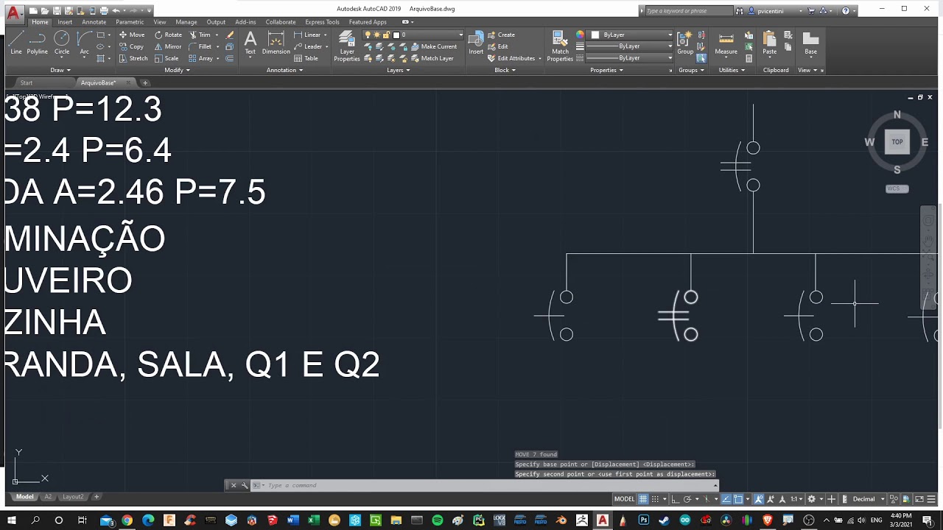Screen dimensions: 943x530
Task: Click the Paste clipboard button
Action: [x=769, y=43]
